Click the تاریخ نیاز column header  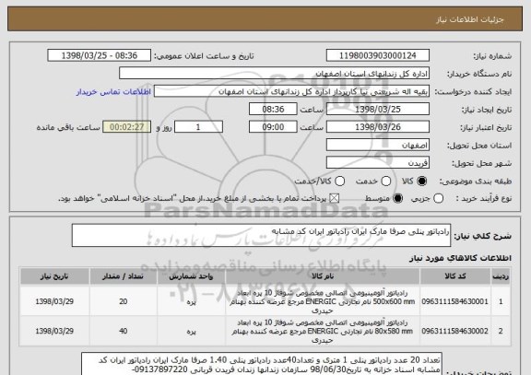point(54,276)
